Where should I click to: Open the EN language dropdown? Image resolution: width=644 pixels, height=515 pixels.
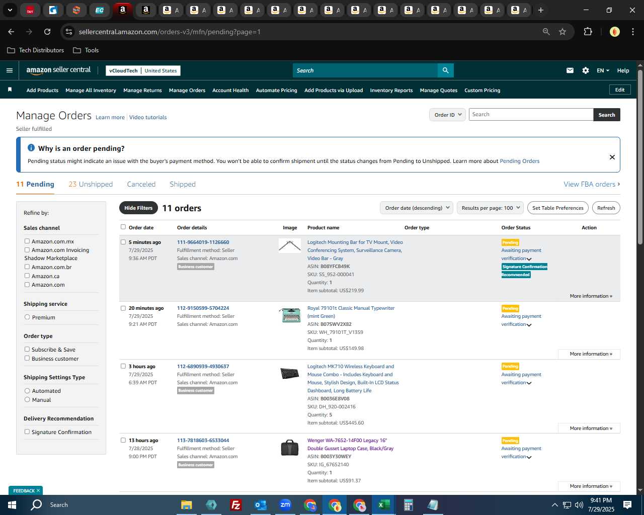click(603, 70)
